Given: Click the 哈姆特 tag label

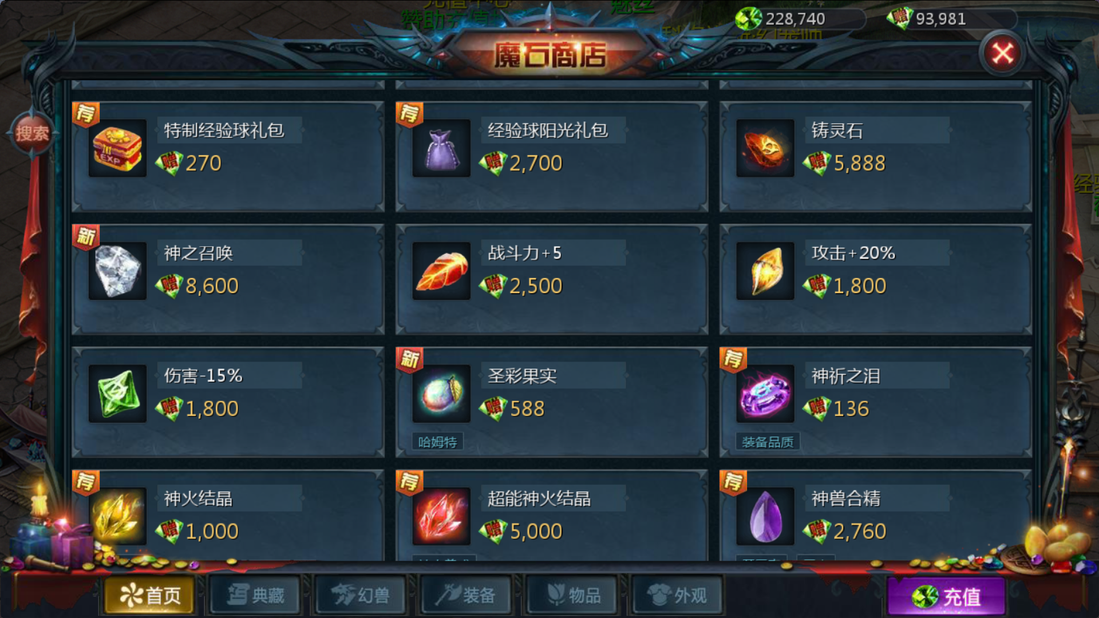Looking at the screenshot, I should point(438,442).
